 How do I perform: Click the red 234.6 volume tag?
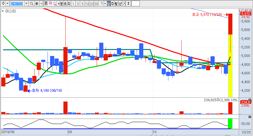(245, 102)
